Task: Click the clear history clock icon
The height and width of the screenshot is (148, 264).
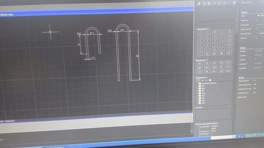Action: [x=204, y=3]
